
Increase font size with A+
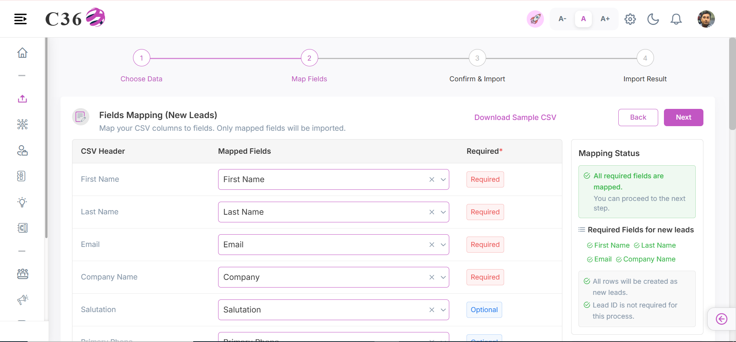tap(605, 19)
